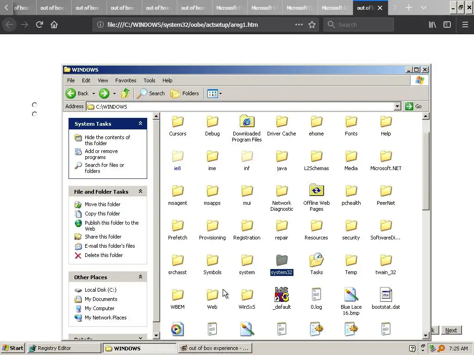The height and width of the screenshot is (355, 474).
Task: Click the Explorer Back button
Action: tap(77, 93)
